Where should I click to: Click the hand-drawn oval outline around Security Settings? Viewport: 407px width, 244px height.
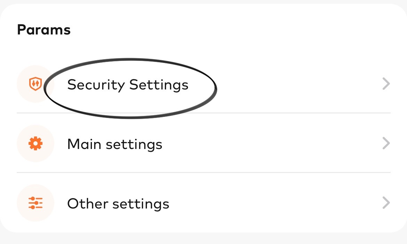[131, 60]
